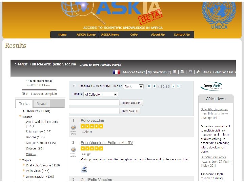Open About Us menu item
This screenshot has height=183, width=244.
[x=158, y=35]
